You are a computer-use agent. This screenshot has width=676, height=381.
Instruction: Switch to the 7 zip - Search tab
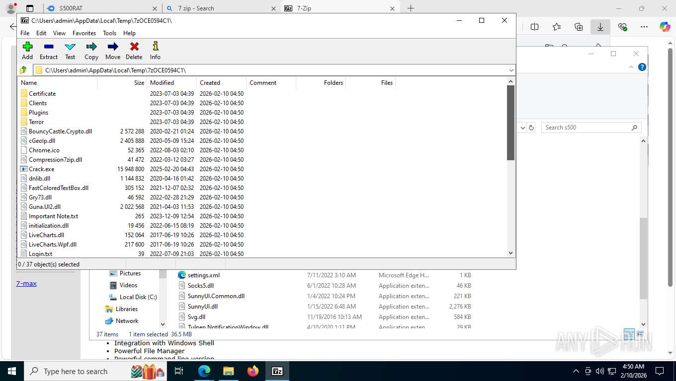pyautogui.click(x=221, y=8)
